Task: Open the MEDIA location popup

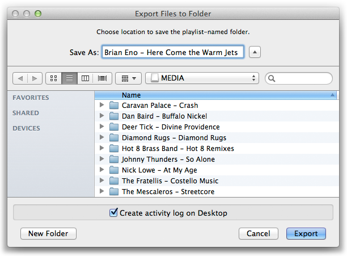Action: coord(202,78)
